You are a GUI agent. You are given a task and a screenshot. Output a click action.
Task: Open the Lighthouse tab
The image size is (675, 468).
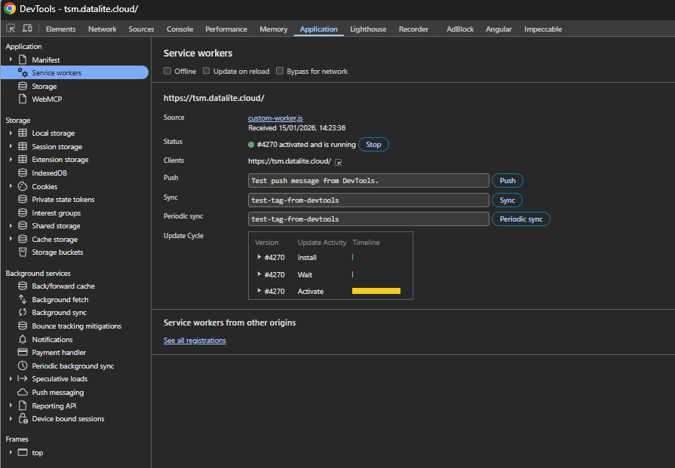(x=368, y=29)
